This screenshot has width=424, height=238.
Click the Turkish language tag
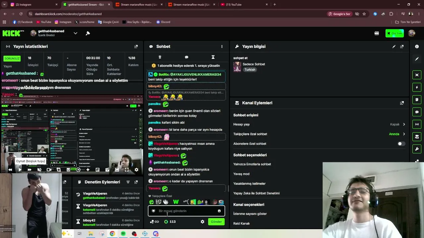[250, 70]
